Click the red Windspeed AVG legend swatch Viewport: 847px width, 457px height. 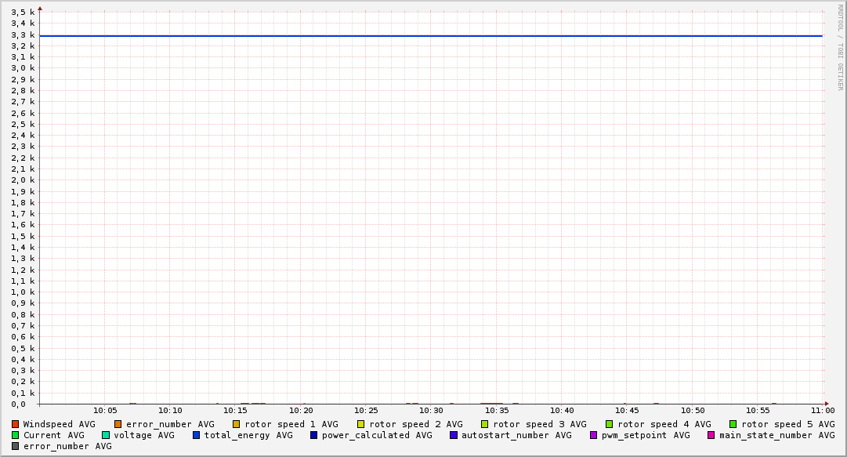pos(16,424)
